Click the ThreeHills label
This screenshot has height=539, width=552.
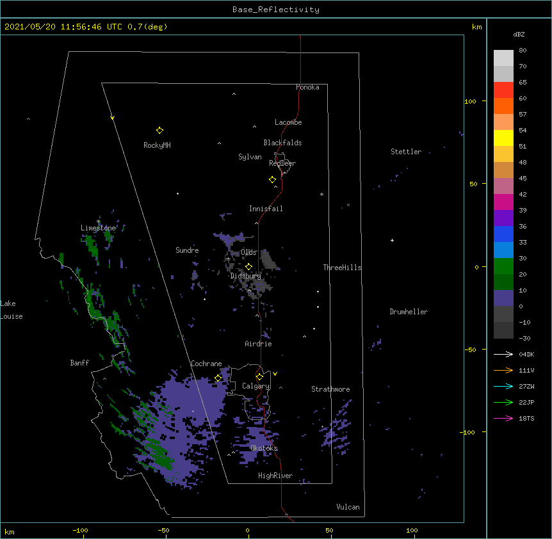[x=342, y=268]
